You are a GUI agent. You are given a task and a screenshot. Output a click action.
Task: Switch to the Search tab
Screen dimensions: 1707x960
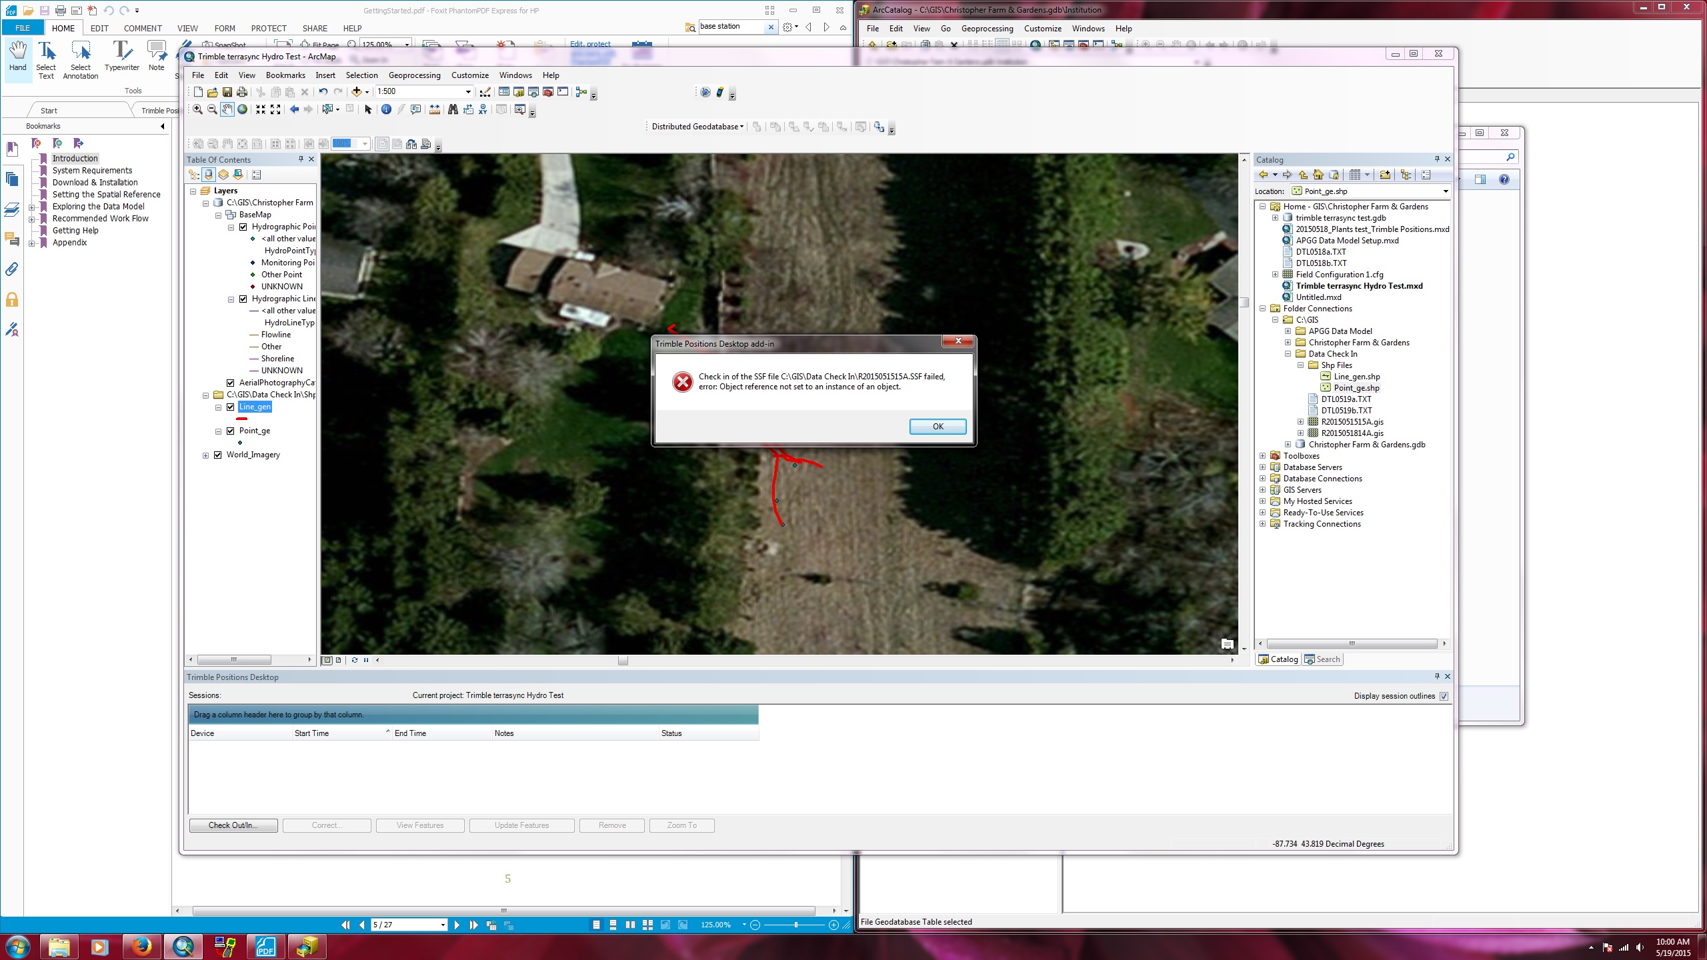[1322, 659]
